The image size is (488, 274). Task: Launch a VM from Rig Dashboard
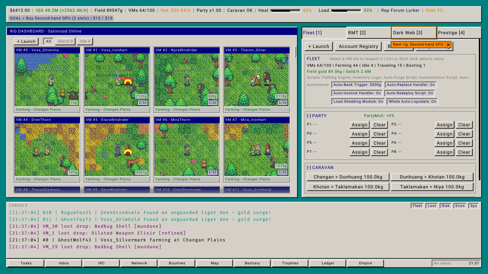point(26,41)
